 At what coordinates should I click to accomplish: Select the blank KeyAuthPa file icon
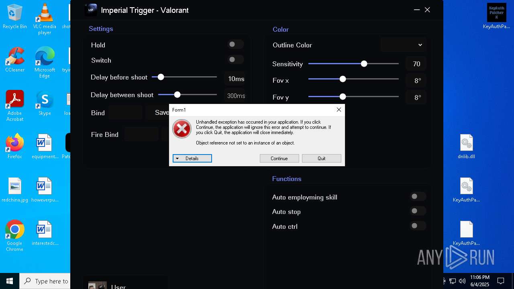pos(466,233)
